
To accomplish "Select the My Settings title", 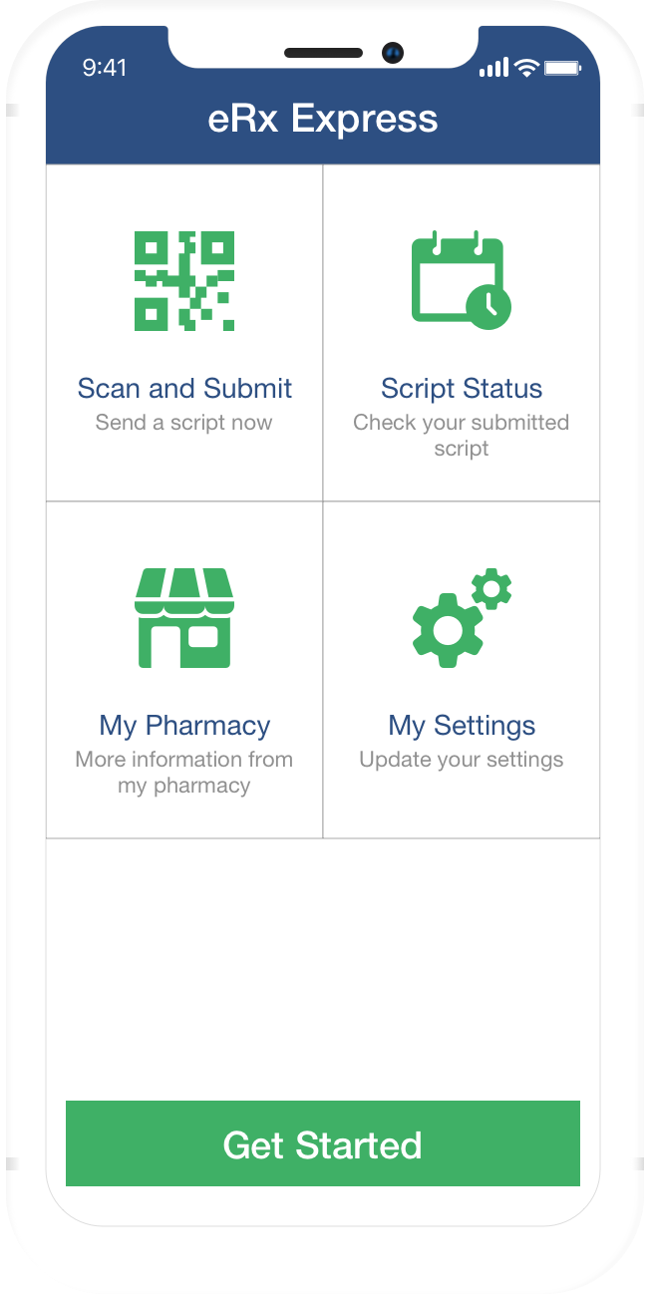I will (462, 725).
